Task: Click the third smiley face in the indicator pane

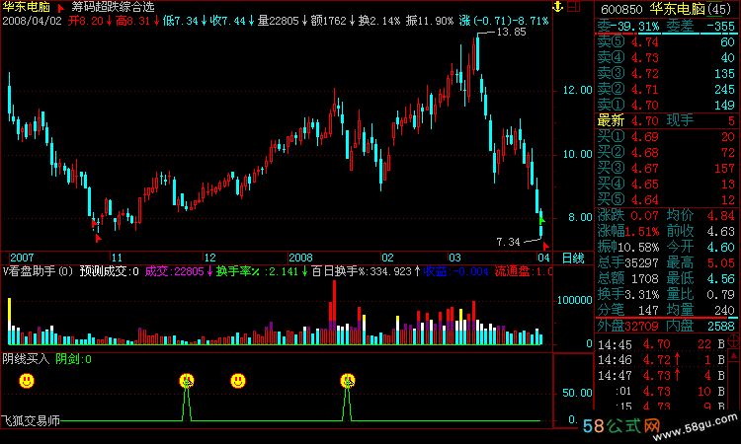Action: point(238,380)
